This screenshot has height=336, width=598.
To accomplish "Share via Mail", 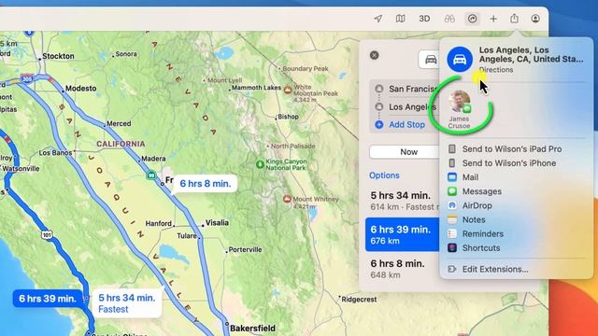I will click(x=470, y=177).
